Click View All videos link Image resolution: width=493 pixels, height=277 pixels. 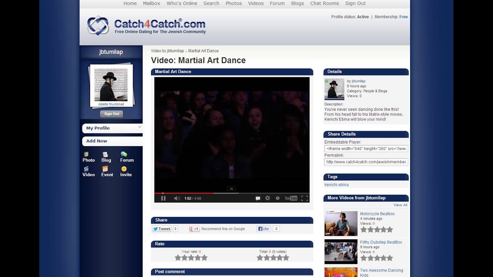pyautogui.click(x=400, y=205)
